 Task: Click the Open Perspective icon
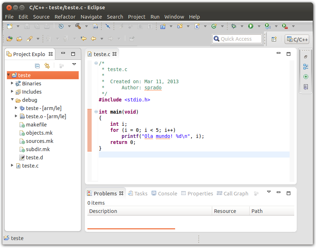click(x=274, y=39)
